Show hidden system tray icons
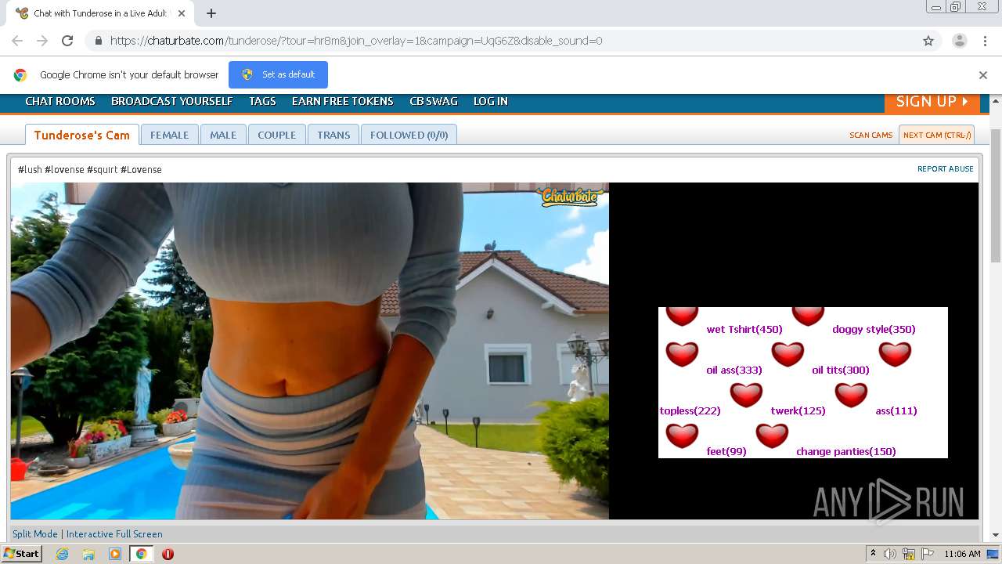Image resolution: width=1002 pixels, height=564 pixels. click(873, 553)
